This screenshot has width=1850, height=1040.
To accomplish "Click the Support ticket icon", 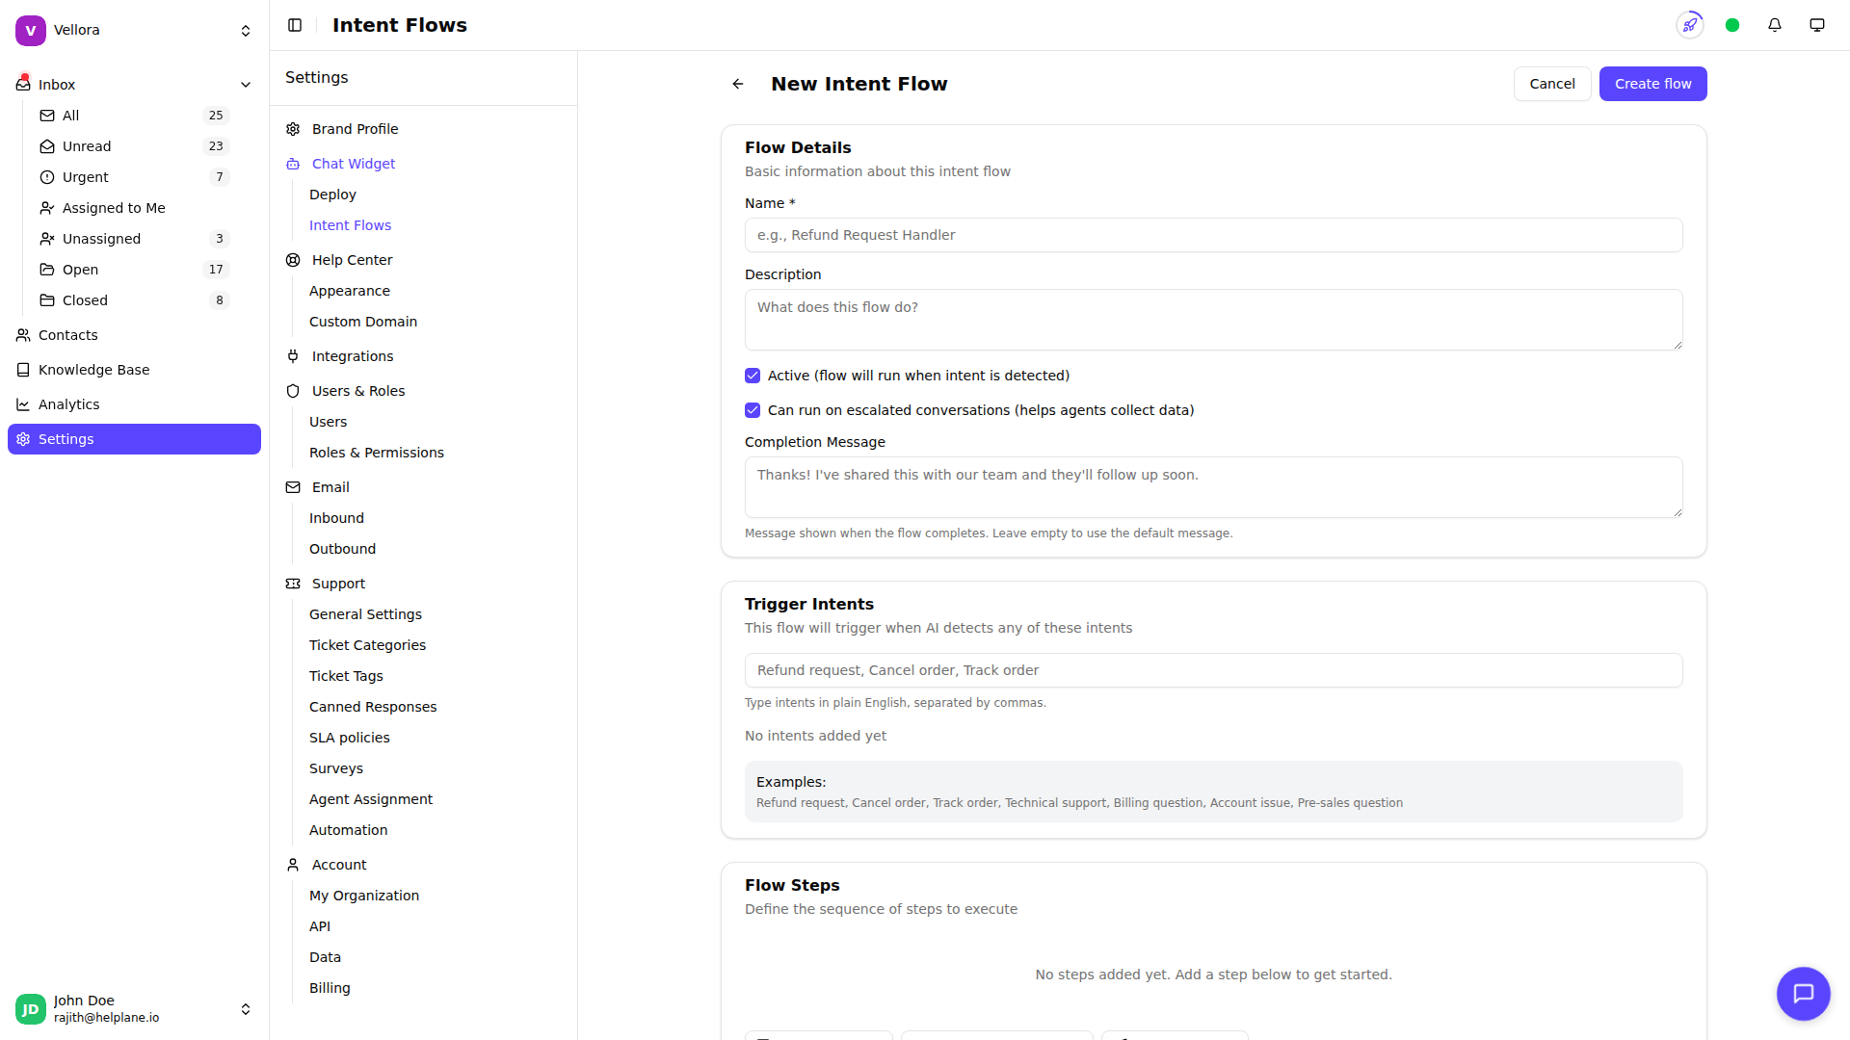I will point(293,584).
